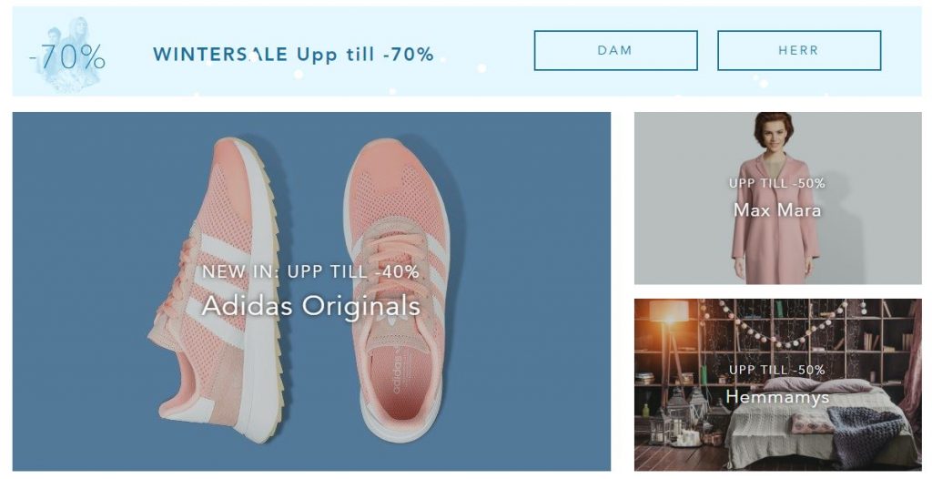Click the NEW IN: UPP TILL -40% text
932x479 pixels.
[x=311, y=271]
